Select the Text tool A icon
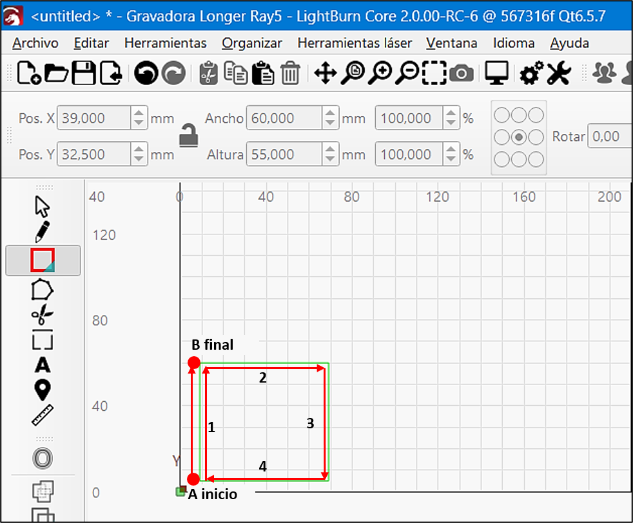The width and height of the screenshot is (633, 523). click(x=43, y=365)
